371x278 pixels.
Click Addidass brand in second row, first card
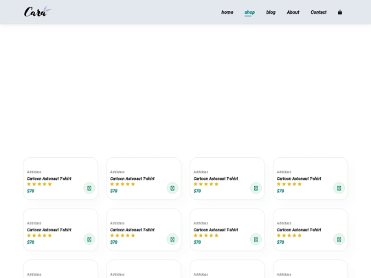(x=34, y=223)
